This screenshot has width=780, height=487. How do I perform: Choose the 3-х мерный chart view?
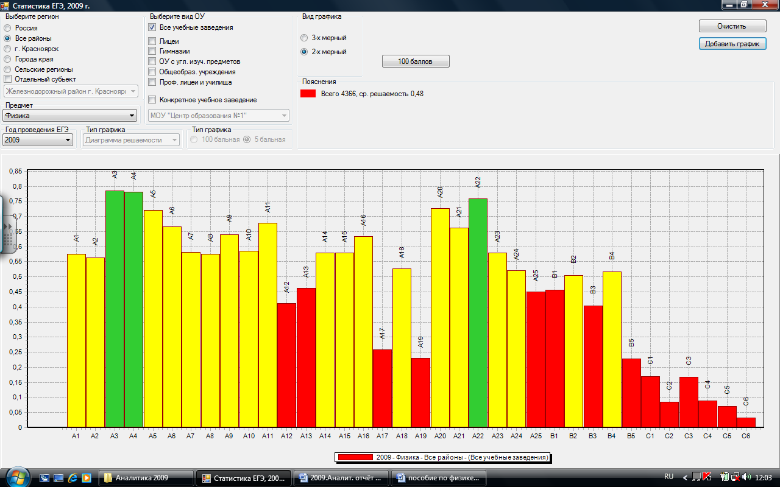point(304,38)
